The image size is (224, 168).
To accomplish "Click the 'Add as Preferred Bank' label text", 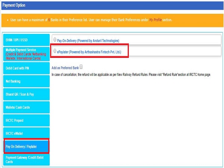I will click(65, 68).
